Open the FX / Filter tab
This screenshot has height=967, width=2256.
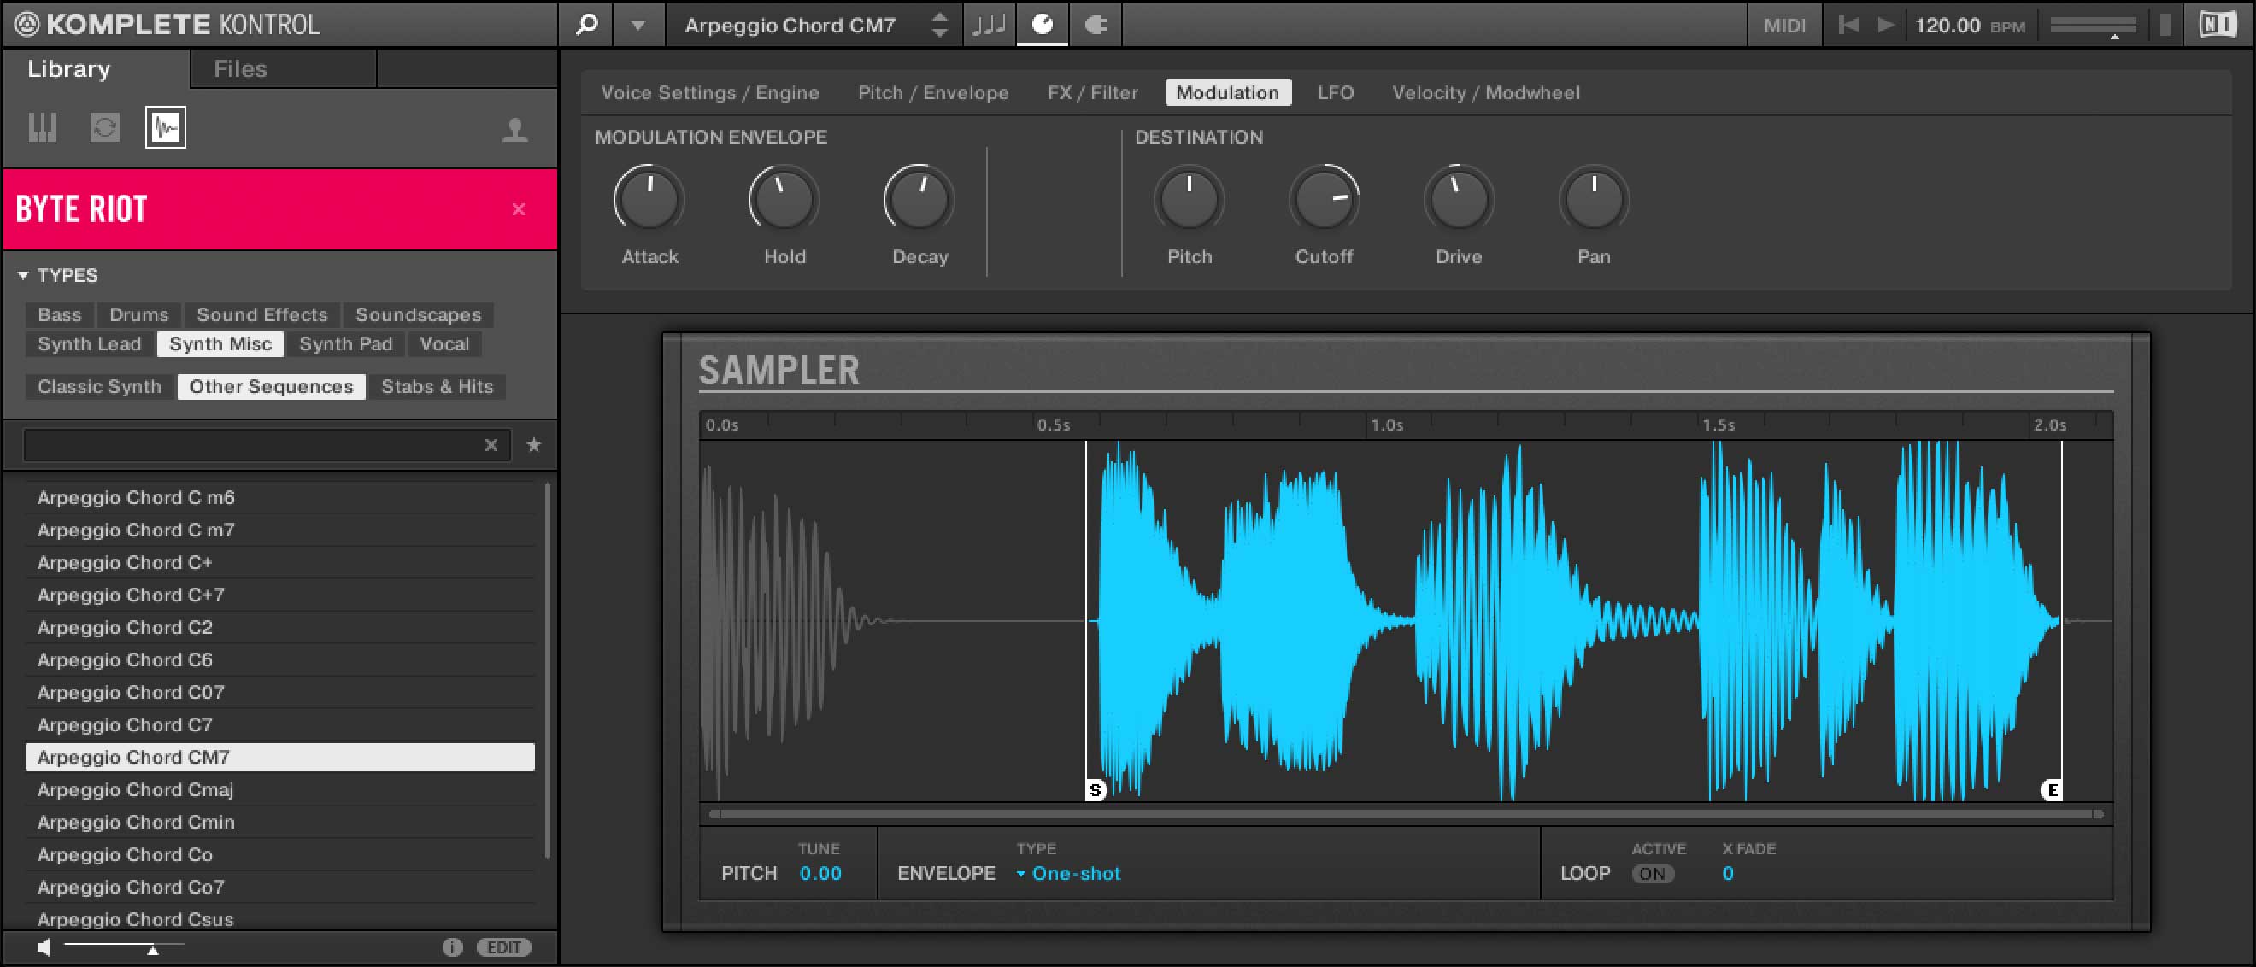click(1092, 93)
